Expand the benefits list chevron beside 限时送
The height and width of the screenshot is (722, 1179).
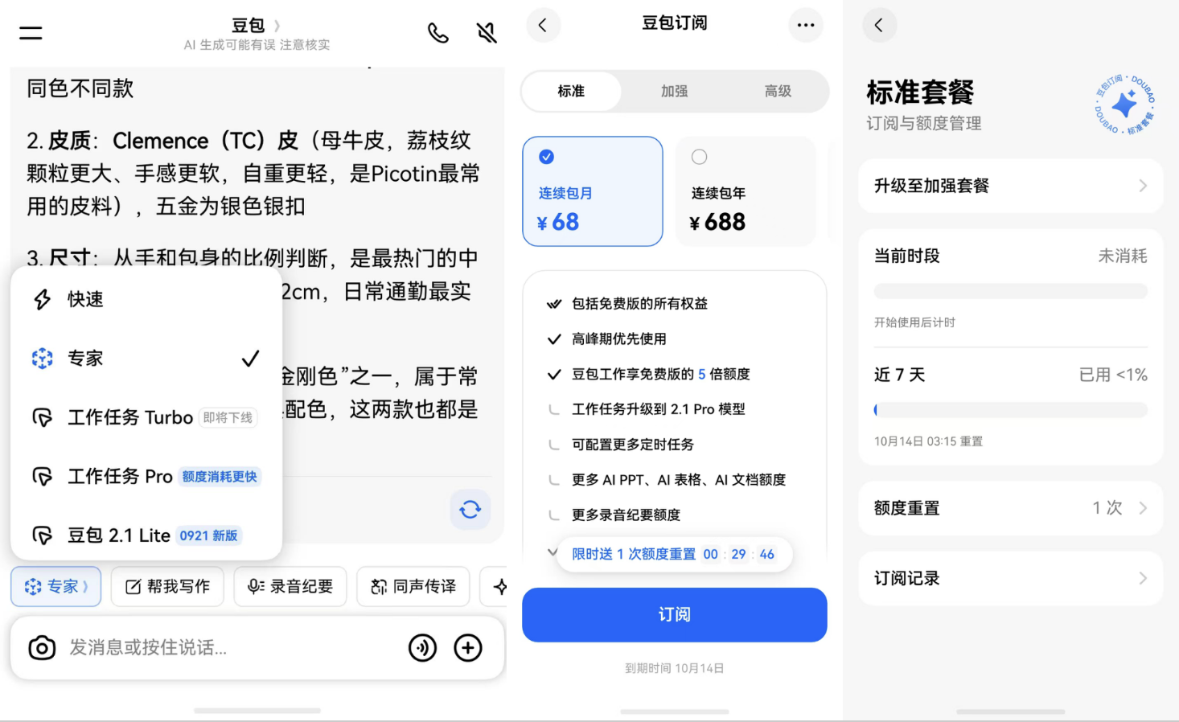pyautogui.click(x=553, y=552)
